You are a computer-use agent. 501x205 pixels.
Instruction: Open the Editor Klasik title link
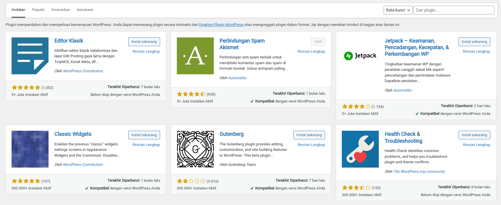click(69, 41)
